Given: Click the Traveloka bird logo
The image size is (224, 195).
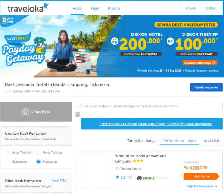Looking at the screenshot, I should click(46, 6).
